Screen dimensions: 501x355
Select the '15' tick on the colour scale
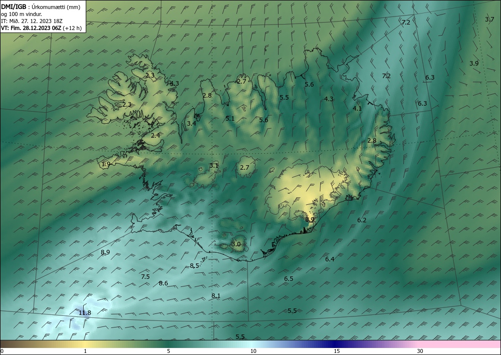point(337,351)
